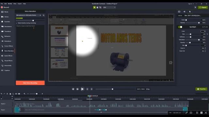The image size is (209, 117).
Task: Open the Media tab in sidebar
Action: [x=5, y=12]
